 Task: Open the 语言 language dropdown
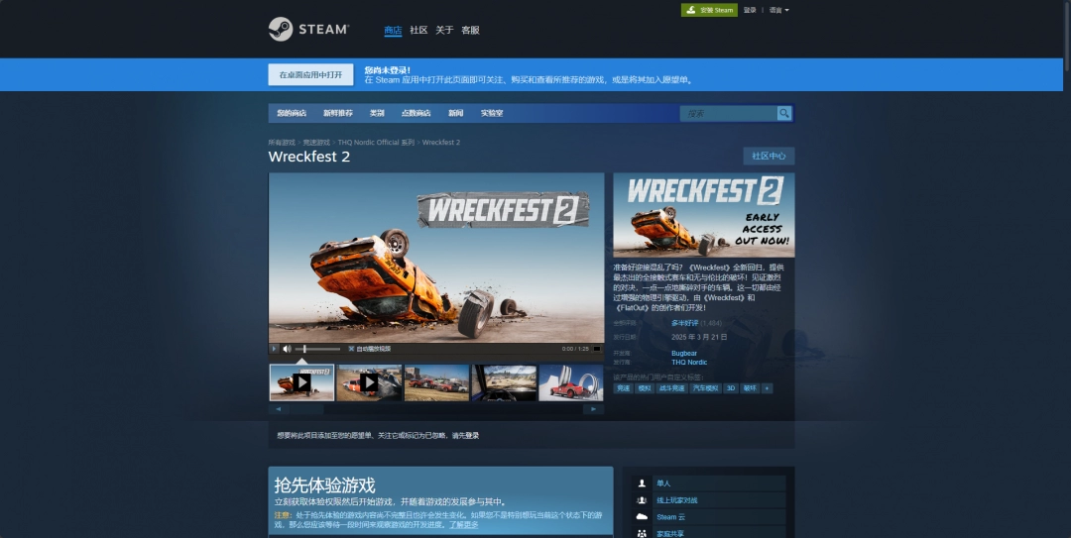pos(778,10)
